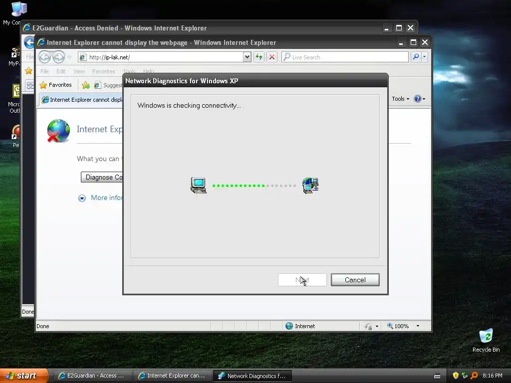The image size is (511, 383).
Task: Click the blue Help question mark icon
Action: pyautogui.click(x=418, y=99)
